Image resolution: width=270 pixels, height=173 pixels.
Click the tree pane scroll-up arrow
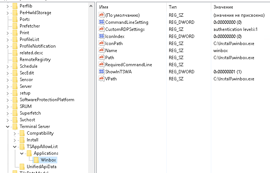(x=91, y=6)
